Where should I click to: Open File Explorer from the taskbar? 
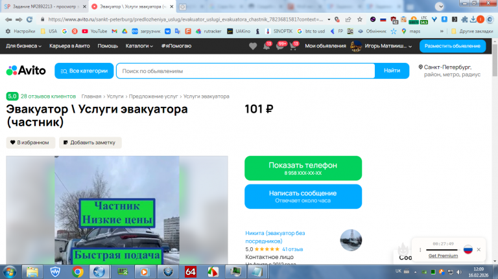[32, 272]
